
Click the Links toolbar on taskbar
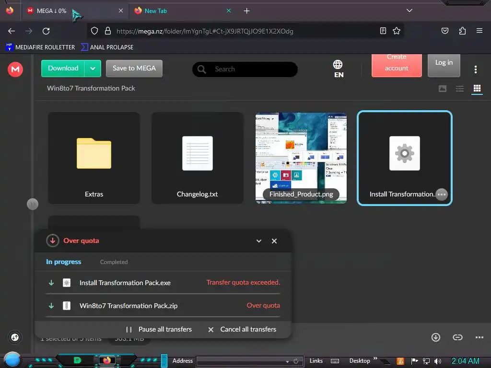click(316, 361)
